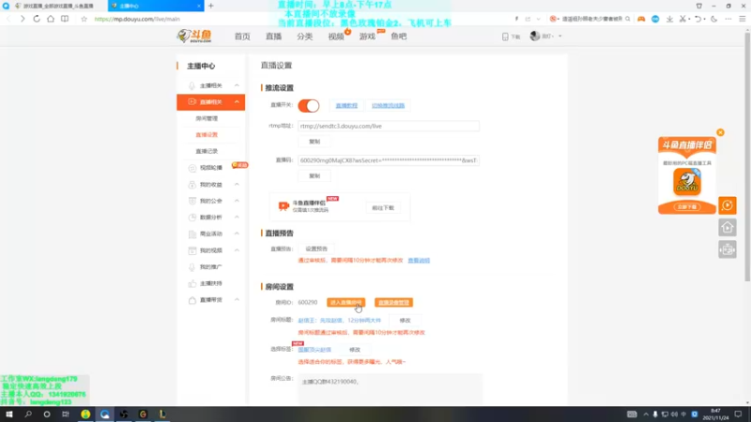Reload the page with the refresh icon

[37, 19]
